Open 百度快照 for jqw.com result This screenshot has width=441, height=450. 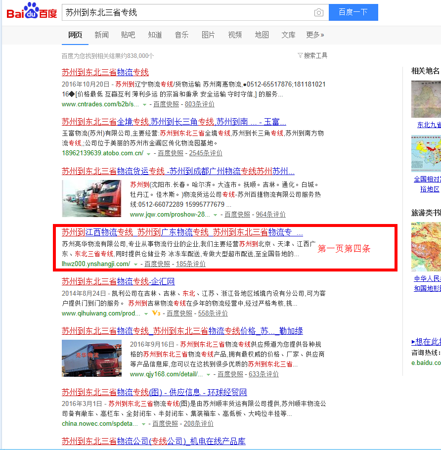[x=237, y=215]
